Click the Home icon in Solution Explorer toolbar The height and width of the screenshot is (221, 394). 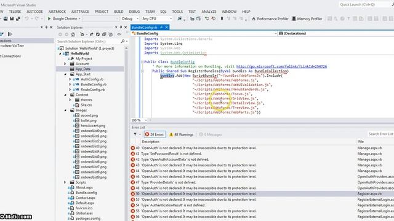point(73,34)
